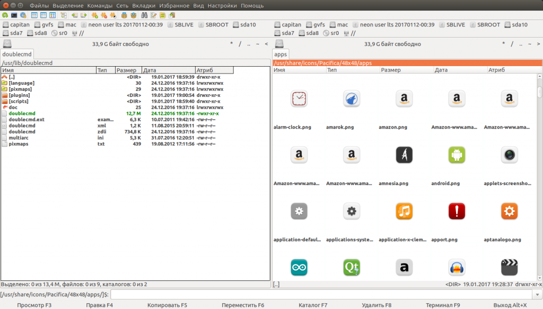
Task: Click the directory tree toolbar icon
Action: 64,15
